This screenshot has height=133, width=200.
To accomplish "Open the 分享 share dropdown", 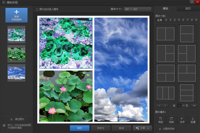I will 142,128.
